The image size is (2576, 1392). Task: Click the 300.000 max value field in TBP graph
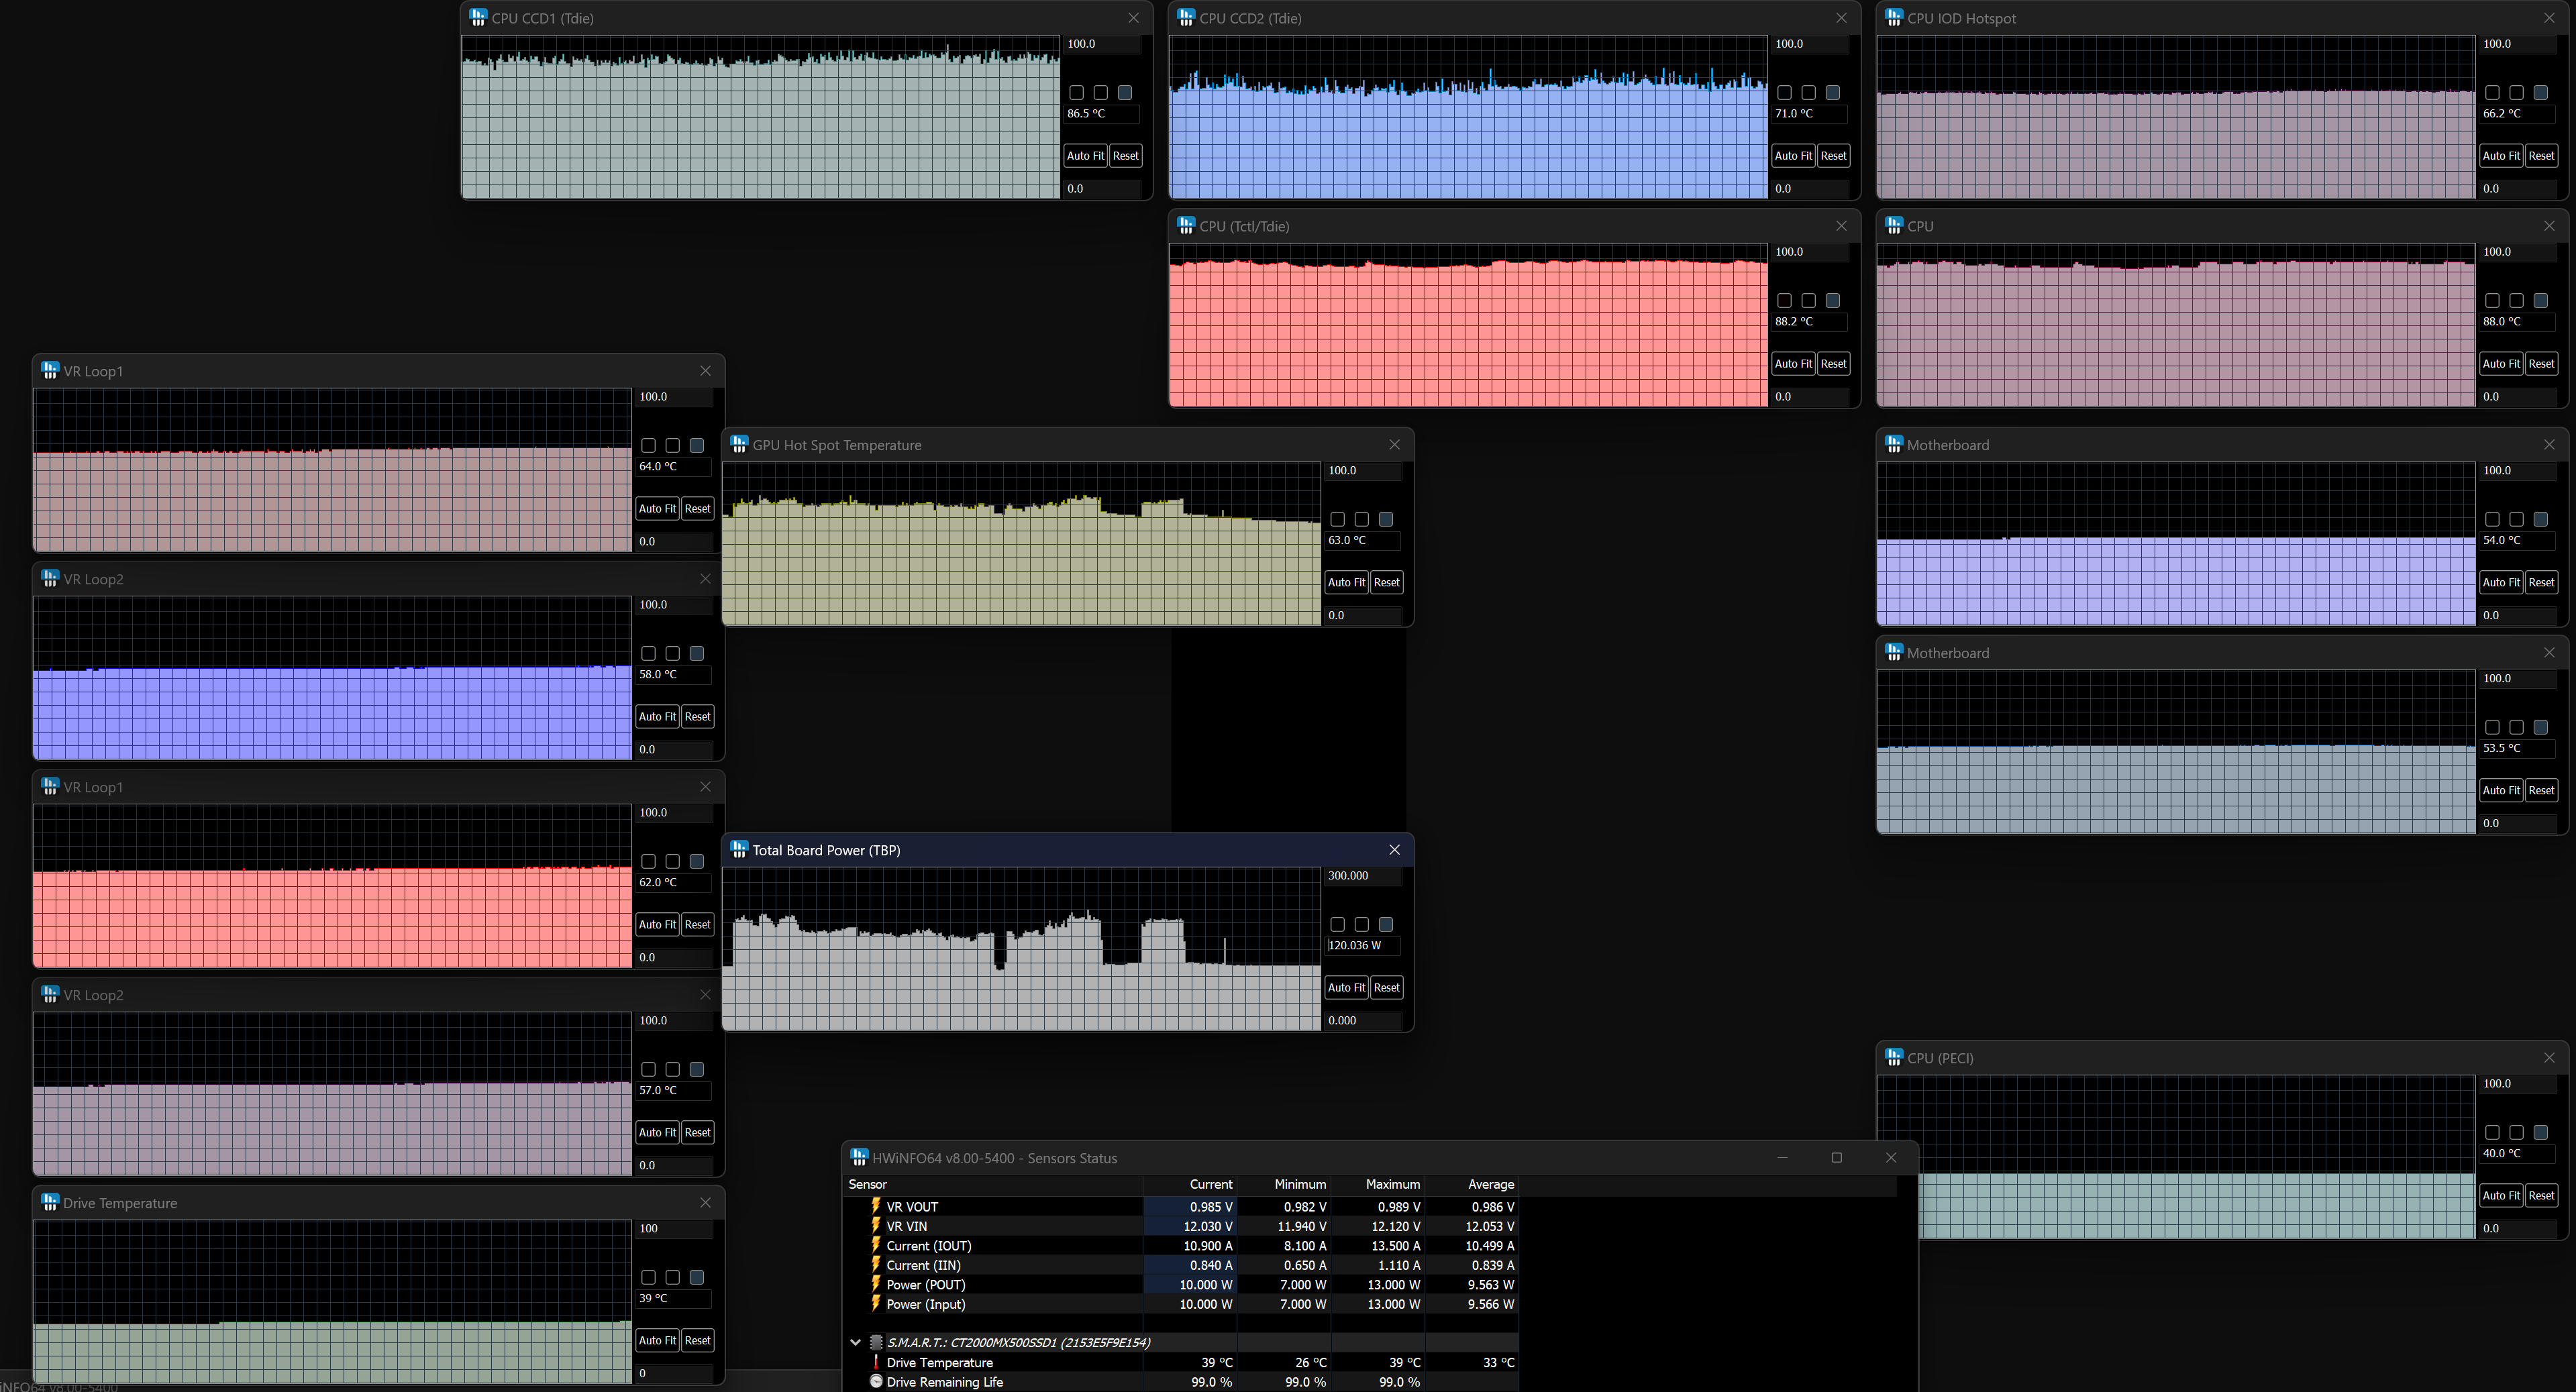tap(1361, 875)
